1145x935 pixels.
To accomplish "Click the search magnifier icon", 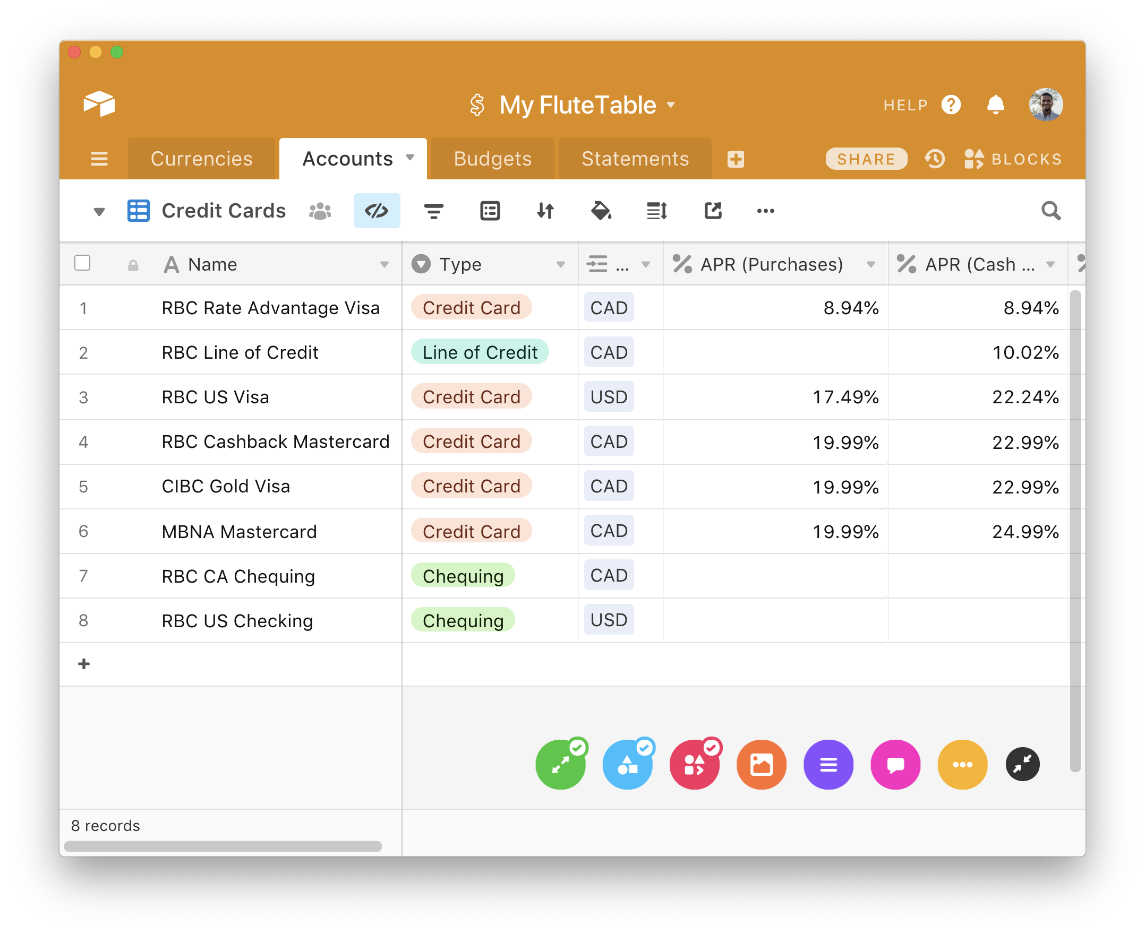I will click(1050, 211).
